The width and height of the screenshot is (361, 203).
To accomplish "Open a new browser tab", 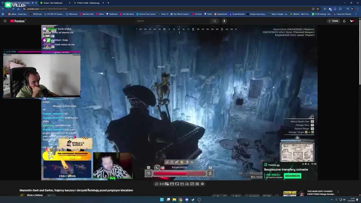I will [x=108, y=3].
